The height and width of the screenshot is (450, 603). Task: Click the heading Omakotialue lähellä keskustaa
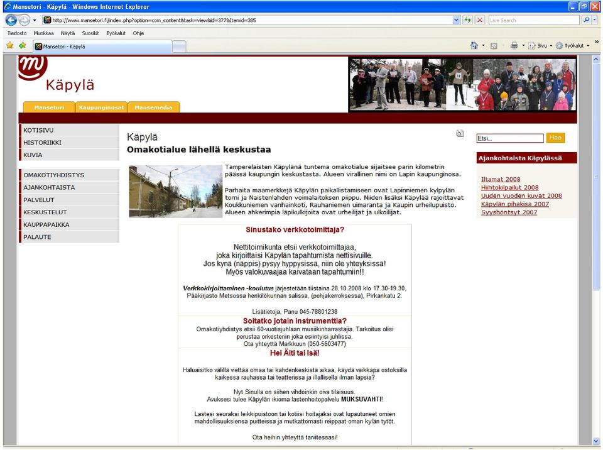pyautogui.click(x=199, y=150)
